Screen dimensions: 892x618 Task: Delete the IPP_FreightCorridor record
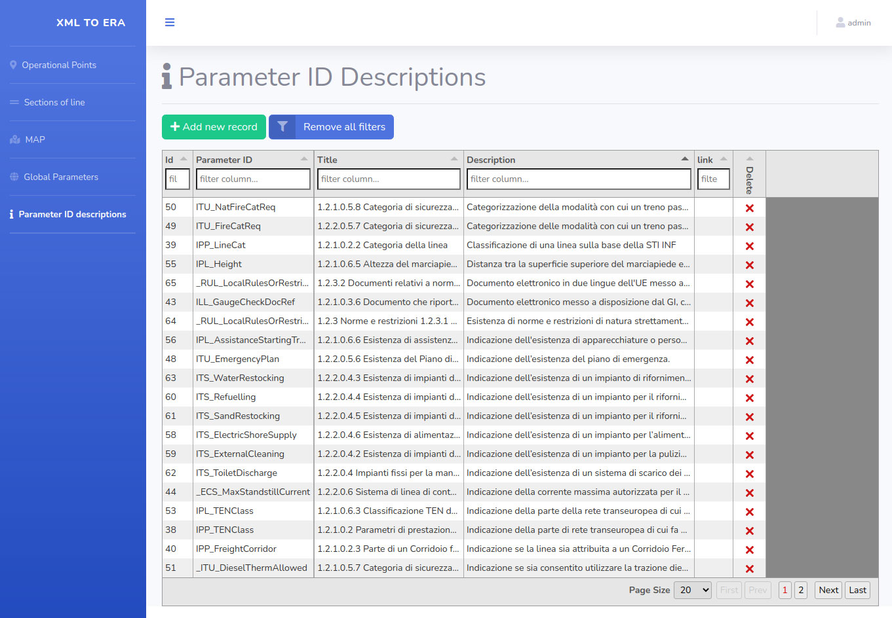(x=749, y=550)
